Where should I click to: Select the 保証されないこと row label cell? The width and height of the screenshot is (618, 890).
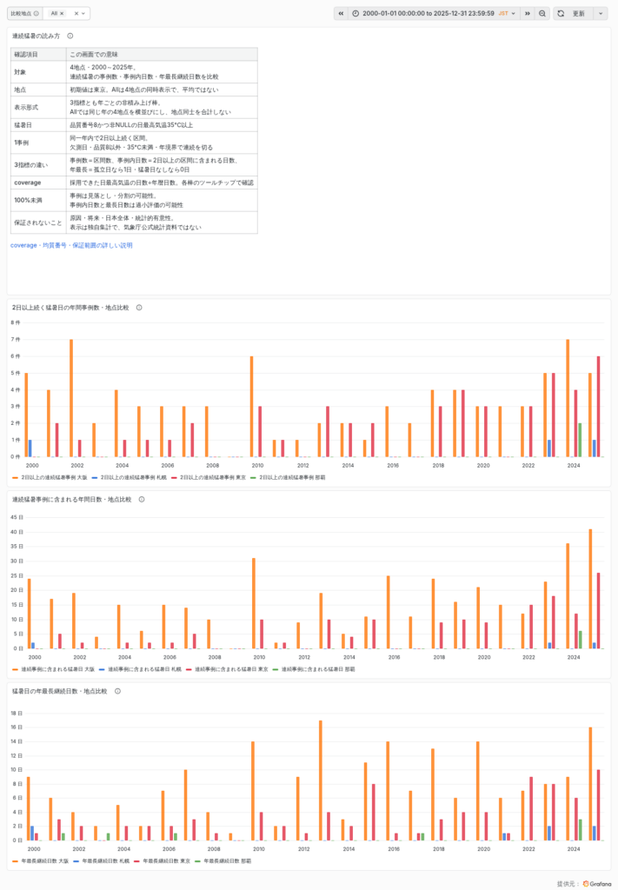[x=38, y=222]
